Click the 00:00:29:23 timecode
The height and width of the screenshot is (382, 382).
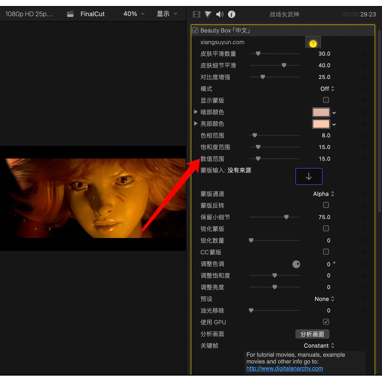click(359, 15)
